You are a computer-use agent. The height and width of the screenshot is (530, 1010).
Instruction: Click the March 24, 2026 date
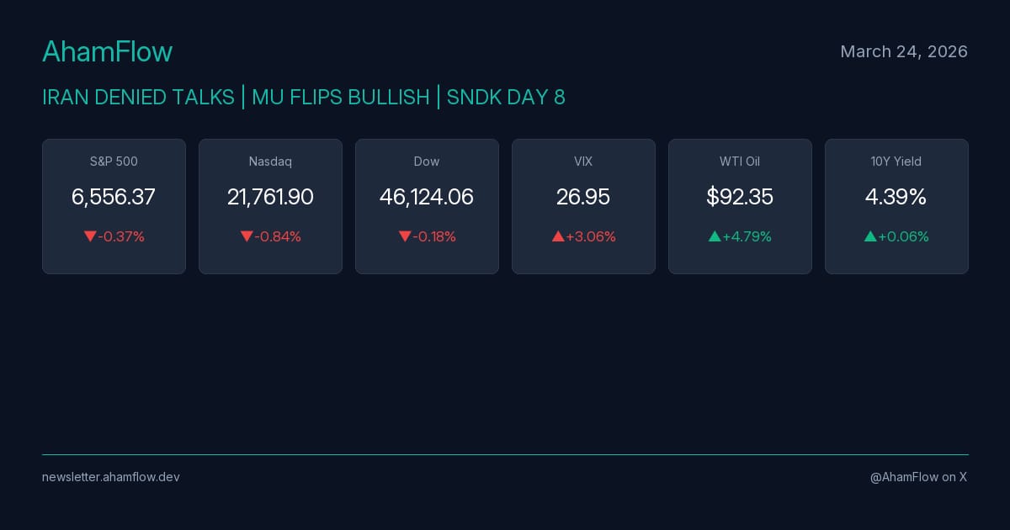tap(904, 52)
